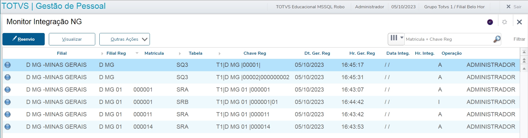The image size is (528, 138).
Task: Close the Monitor Integração NG panel
Action: point(519,22)
